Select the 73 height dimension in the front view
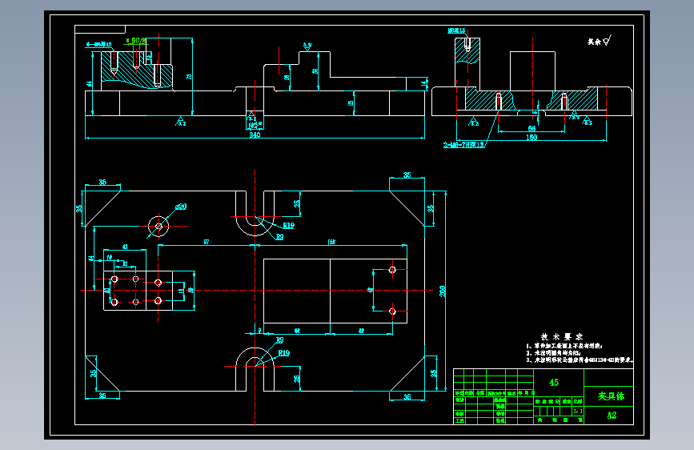 tap(189, 77)
